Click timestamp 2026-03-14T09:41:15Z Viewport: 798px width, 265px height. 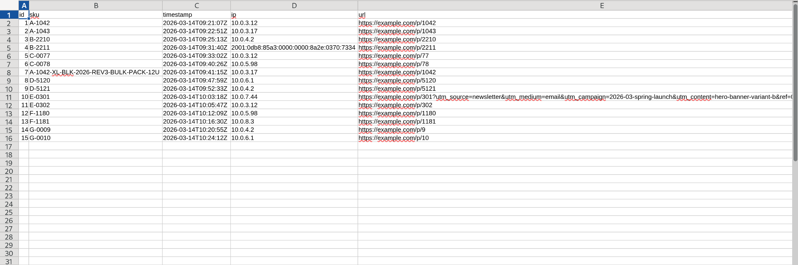click(196, 72)
